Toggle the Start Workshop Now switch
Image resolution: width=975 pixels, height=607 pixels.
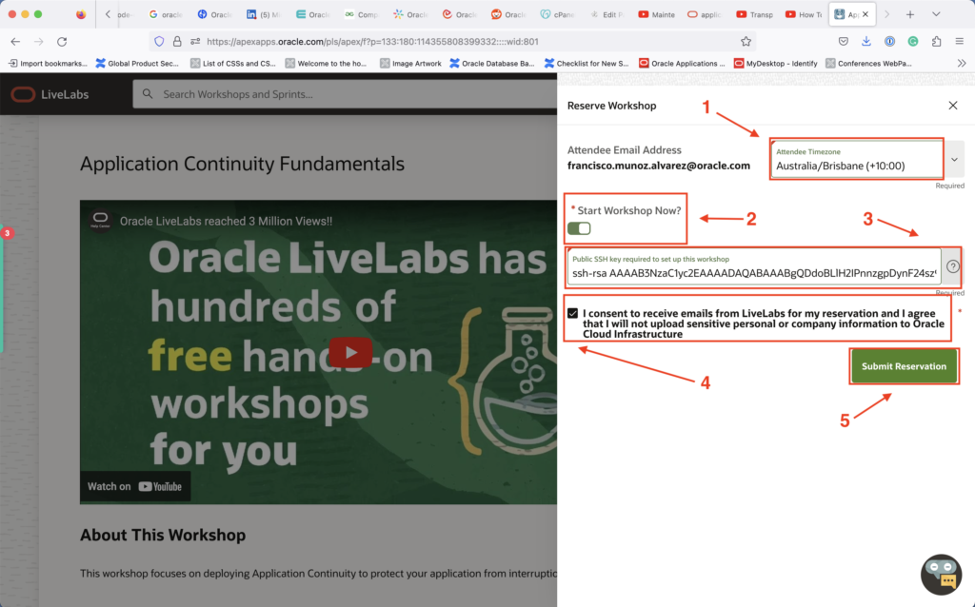[579, 228]
